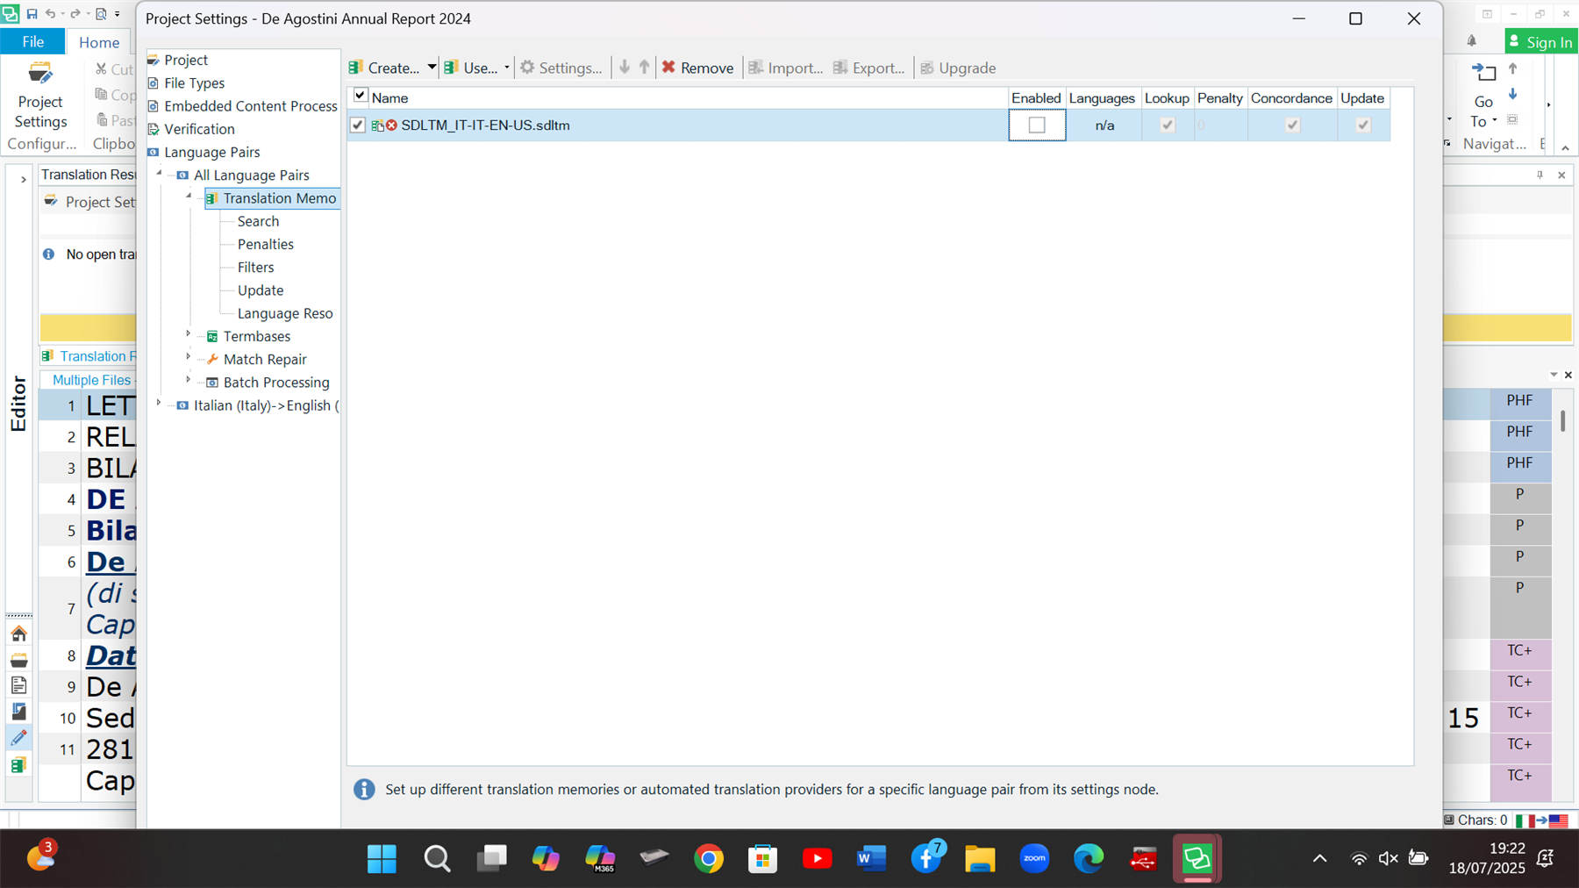The image size is (1579, 888).
Task: Click the Move Down arrow in TM toolbar
Action: (625, 68)
